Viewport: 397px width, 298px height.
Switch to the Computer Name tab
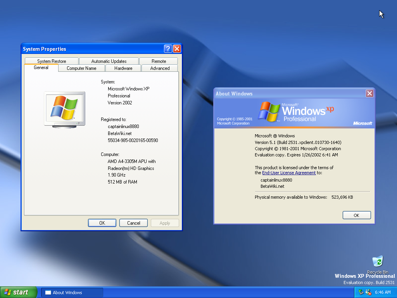pos(81,68)
